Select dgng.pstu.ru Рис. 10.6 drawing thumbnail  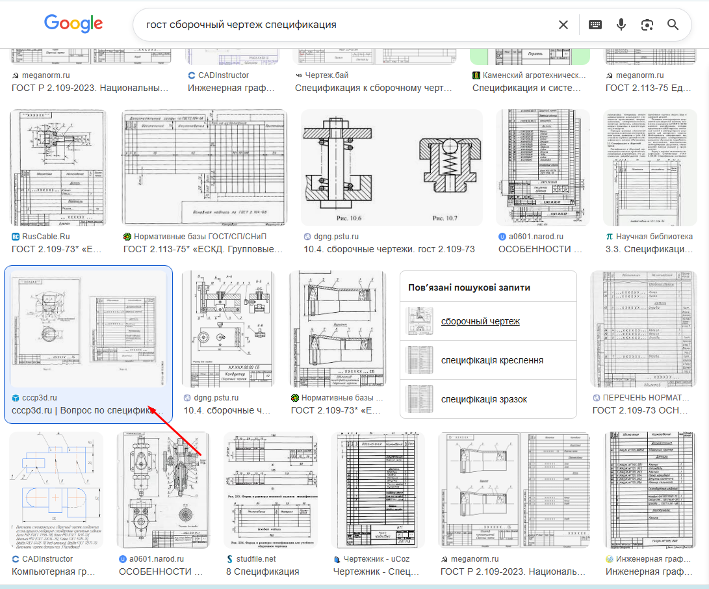pyautogui.click(x=392, y=167)
